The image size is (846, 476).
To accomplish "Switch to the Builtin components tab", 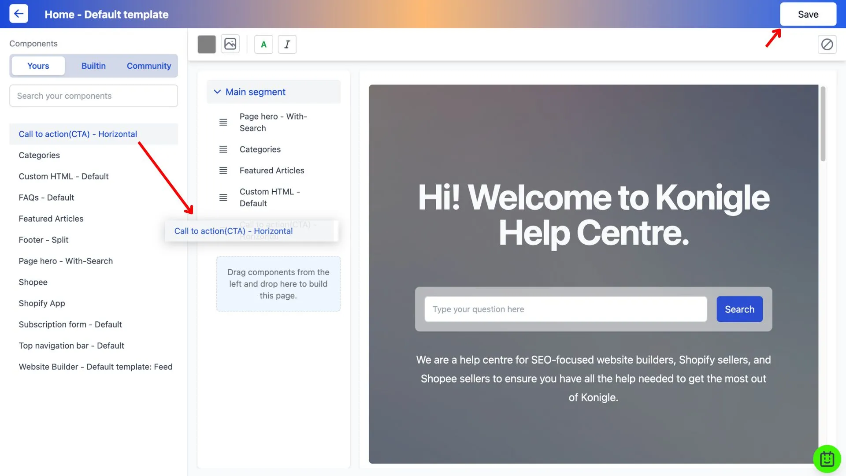I will click(93, 66).
